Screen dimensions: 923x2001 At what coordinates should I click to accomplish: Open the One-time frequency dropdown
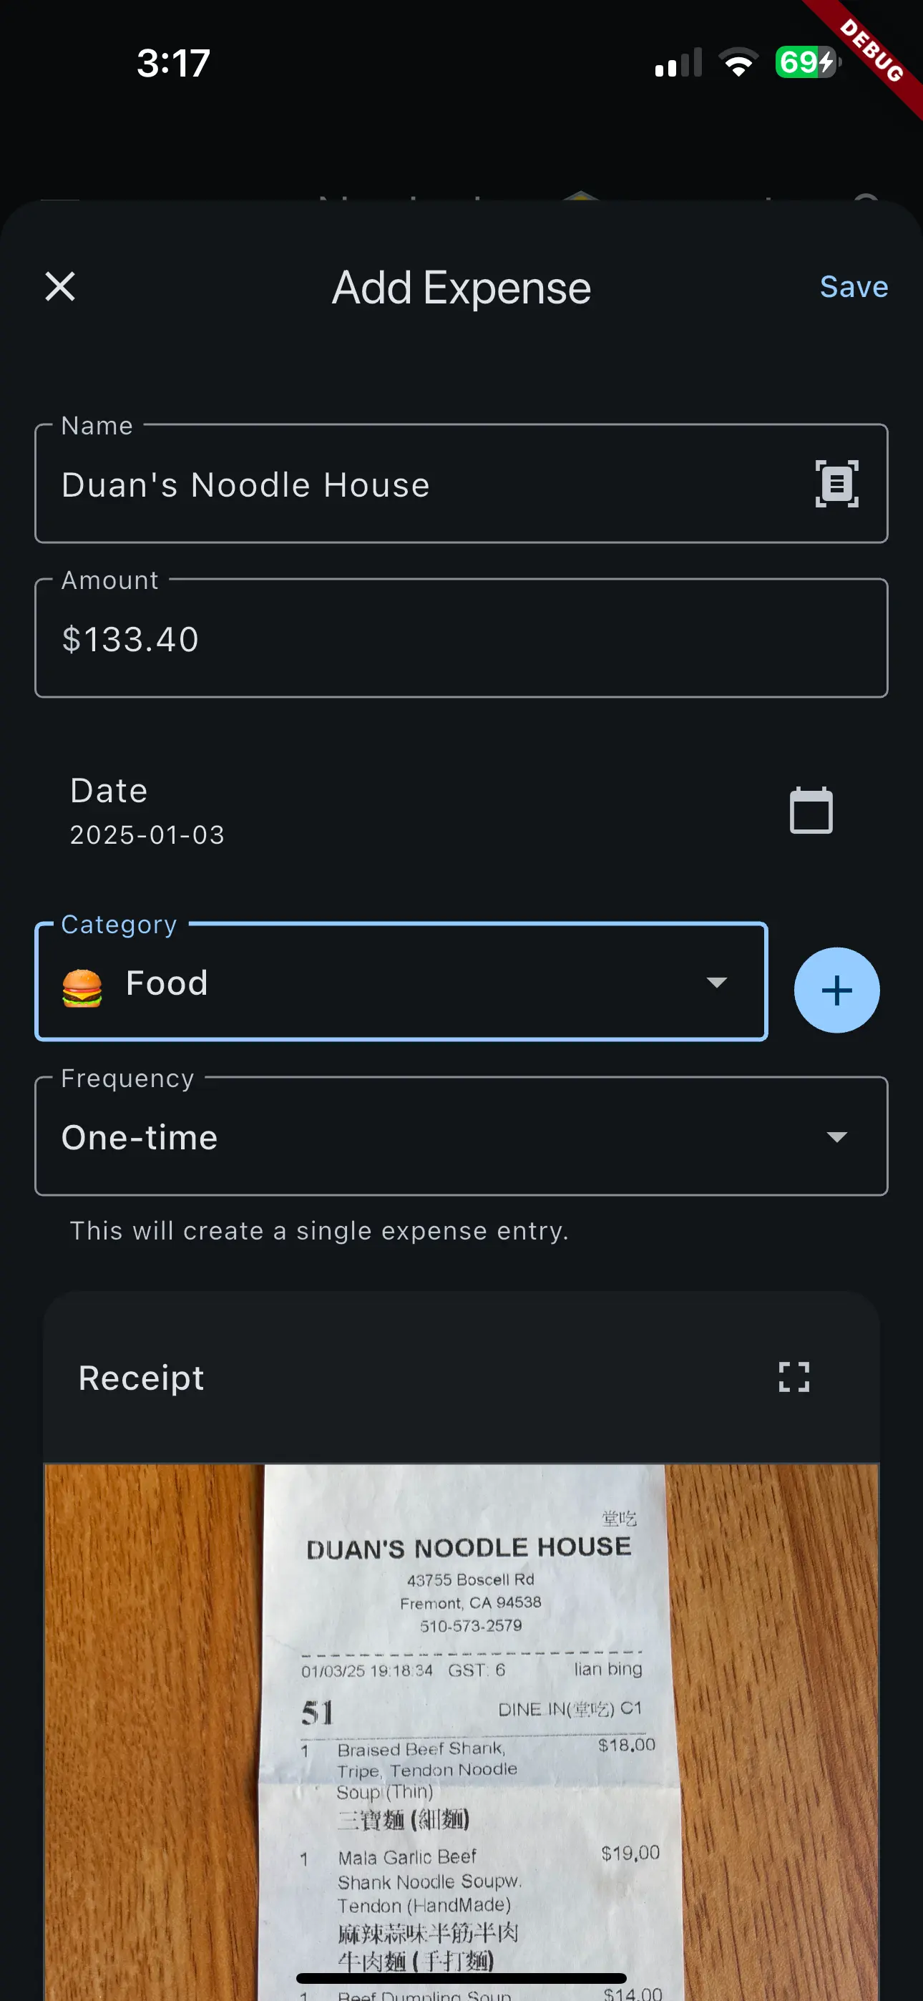(x=460, y=1136)
